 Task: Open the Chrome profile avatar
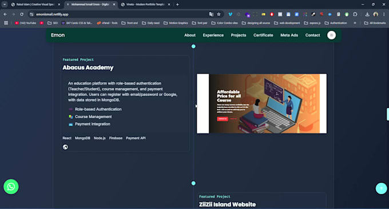coord(376,14)
